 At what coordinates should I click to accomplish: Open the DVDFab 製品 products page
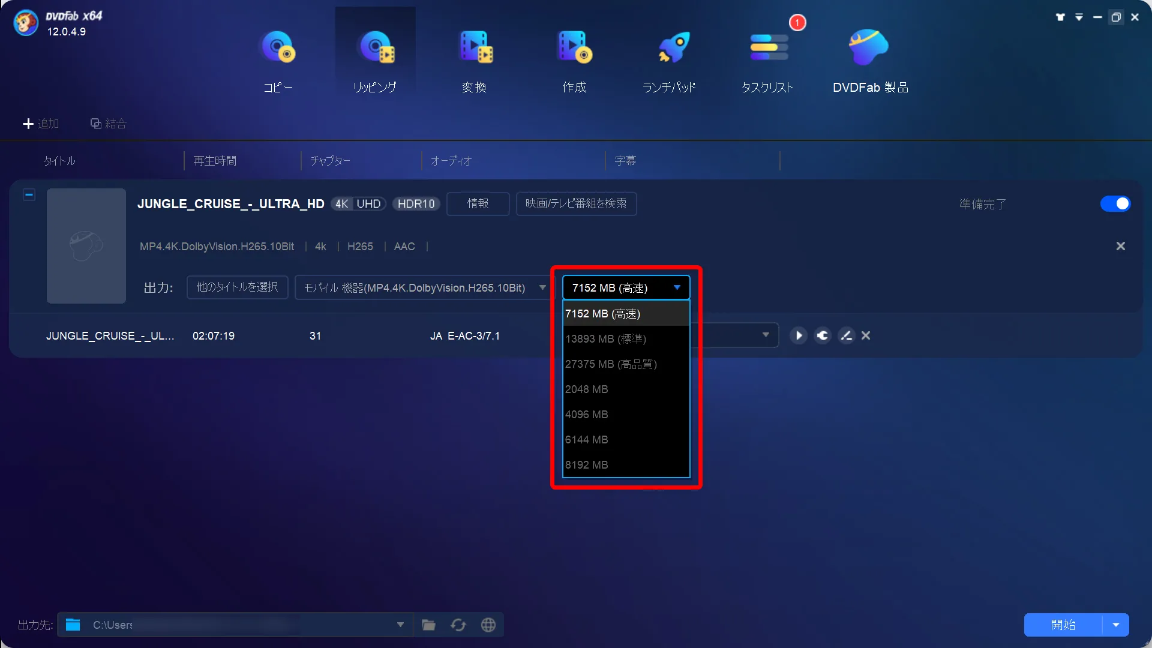coord(870,61)
